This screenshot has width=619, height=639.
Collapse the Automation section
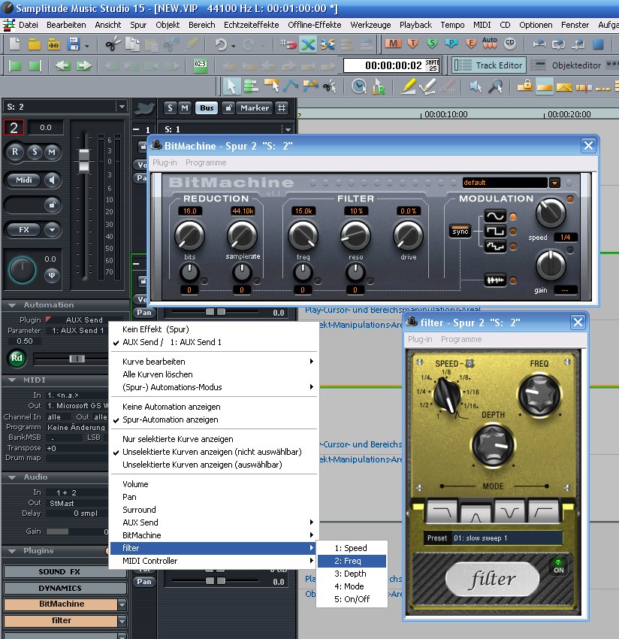pos(12,305)
